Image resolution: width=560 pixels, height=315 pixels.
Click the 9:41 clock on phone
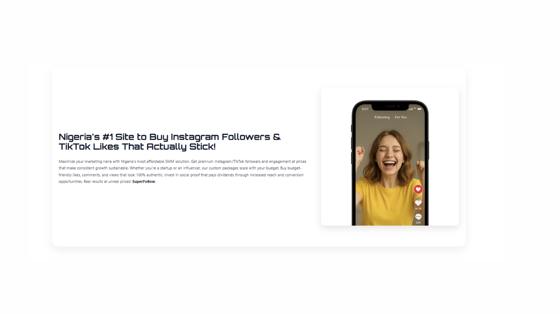tap(365, 109)
